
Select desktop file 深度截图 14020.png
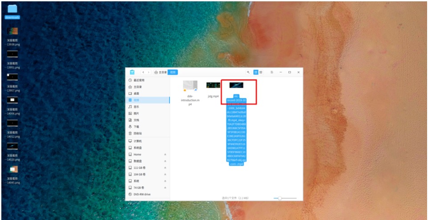12,152
